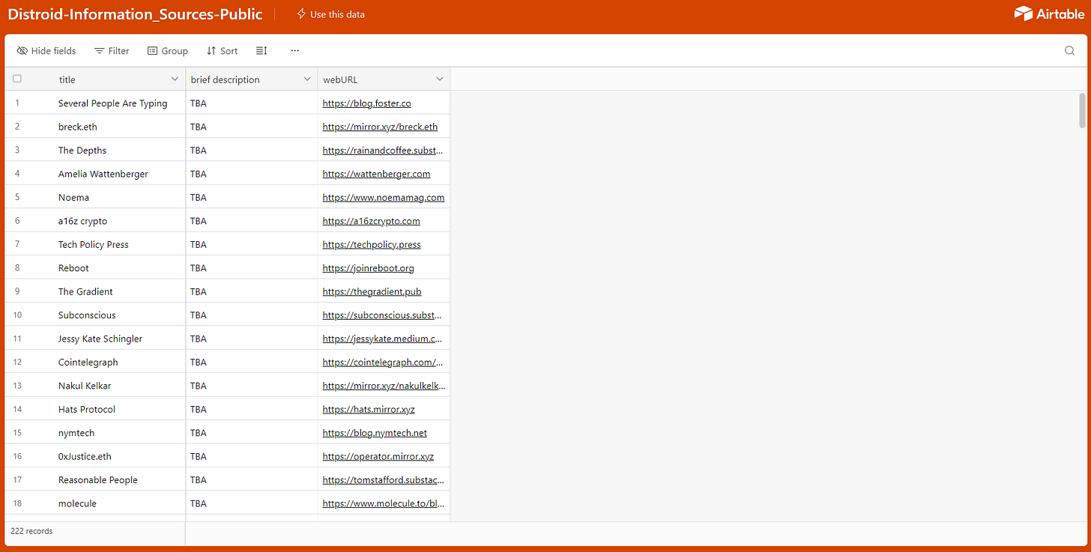Screen dimensions: 1091x552
Task: Select the a16z crypto title cell
Action: (x=82, y=221)
